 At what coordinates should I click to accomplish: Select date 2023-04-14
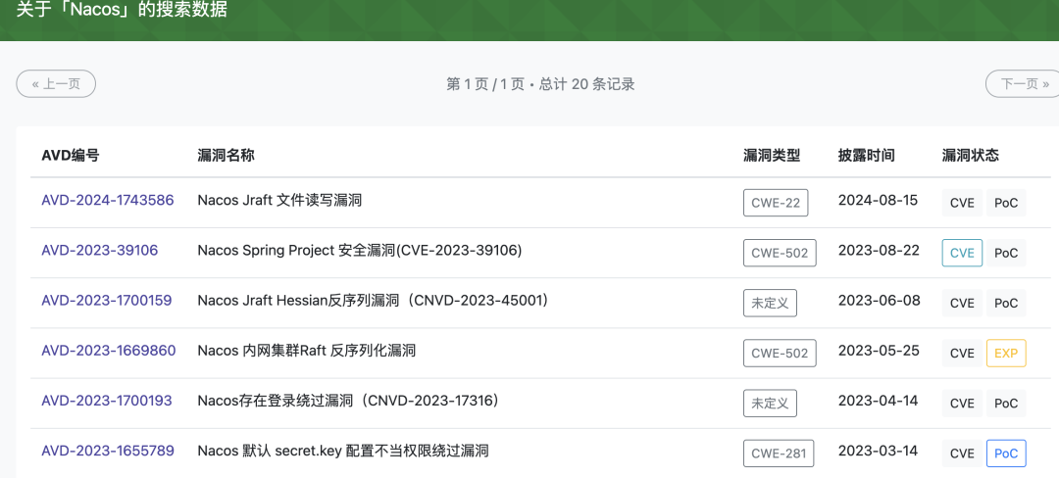pos(878,401)
